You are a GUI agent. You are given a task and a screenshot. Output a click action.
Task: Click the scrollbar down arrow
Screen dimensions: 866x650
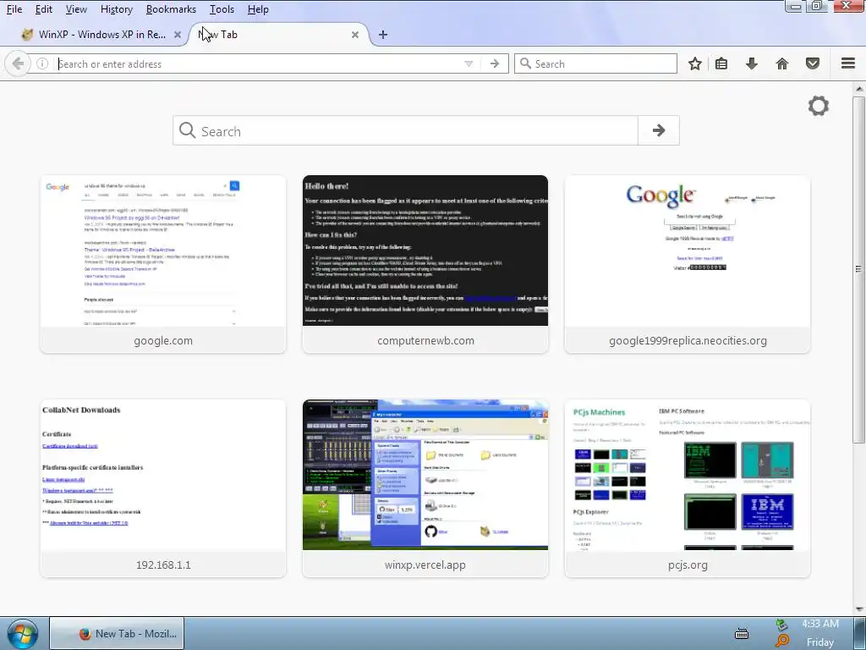click(858, 609)
